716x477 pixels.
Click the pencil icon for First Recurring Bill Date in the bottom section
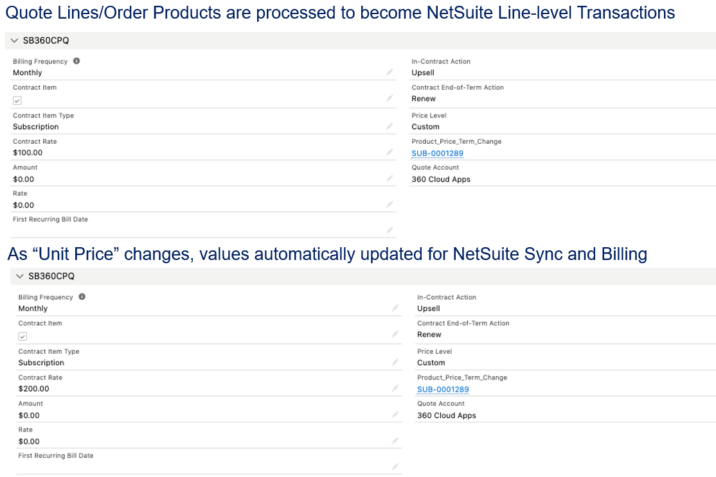(x=395, y=467)
